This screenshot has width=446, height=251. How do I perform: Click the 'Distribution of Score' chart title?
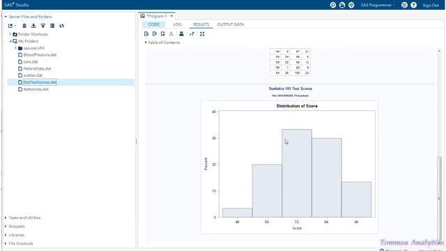297,106
